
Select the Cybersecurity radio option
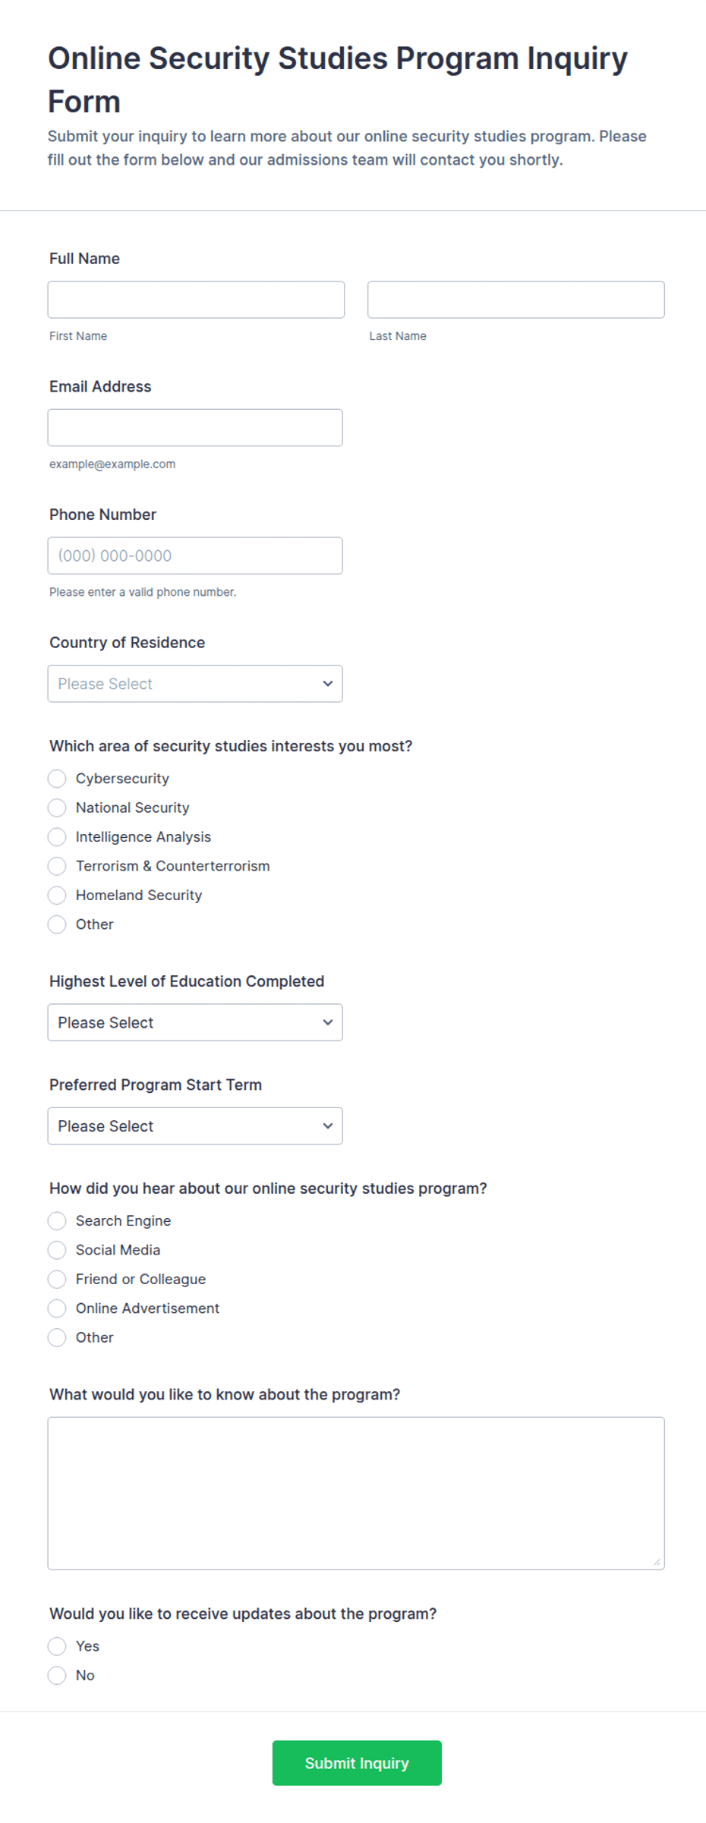click(57, 779)
